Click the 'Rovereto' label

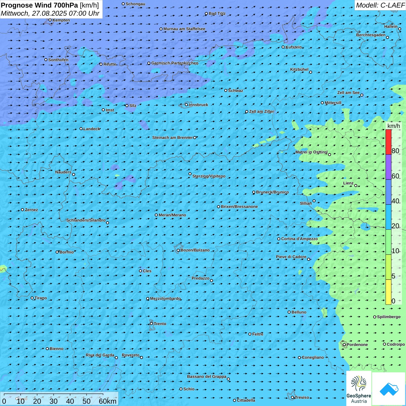[130, 355]
